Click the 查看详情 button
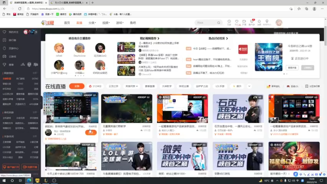The width and height of the screenshot is (327, 184). (292, 68)
